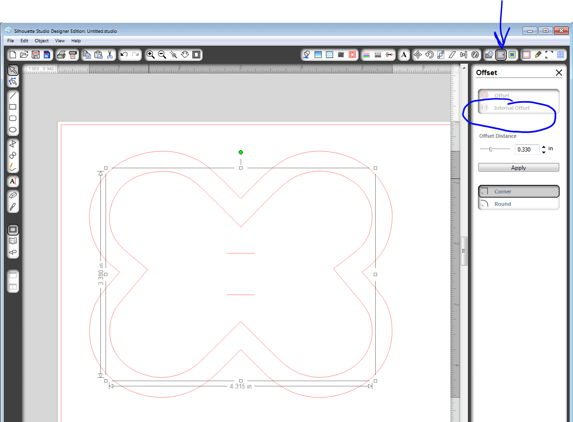Decrease Offset Distance with down arrow

[x=544, y=152]
